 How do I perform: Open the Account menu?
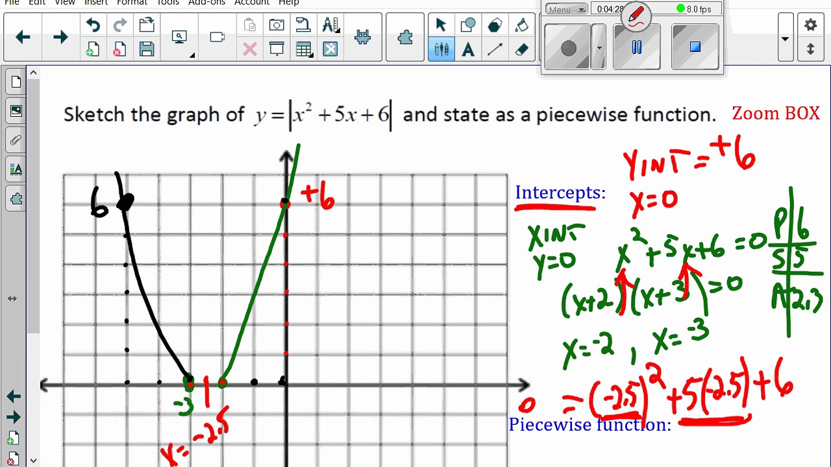[x=252, y=3]
